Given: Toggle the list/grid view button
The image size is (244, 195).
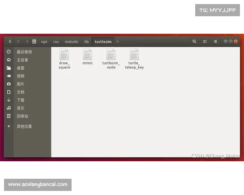Looking at the screenshot, I should [205, 41].
